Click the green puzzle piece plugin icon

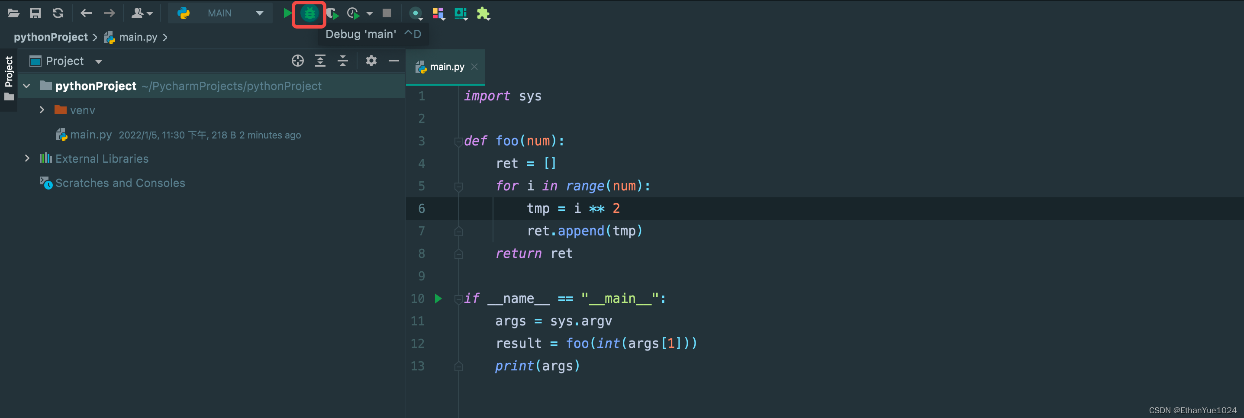click(x=483, y=13)
